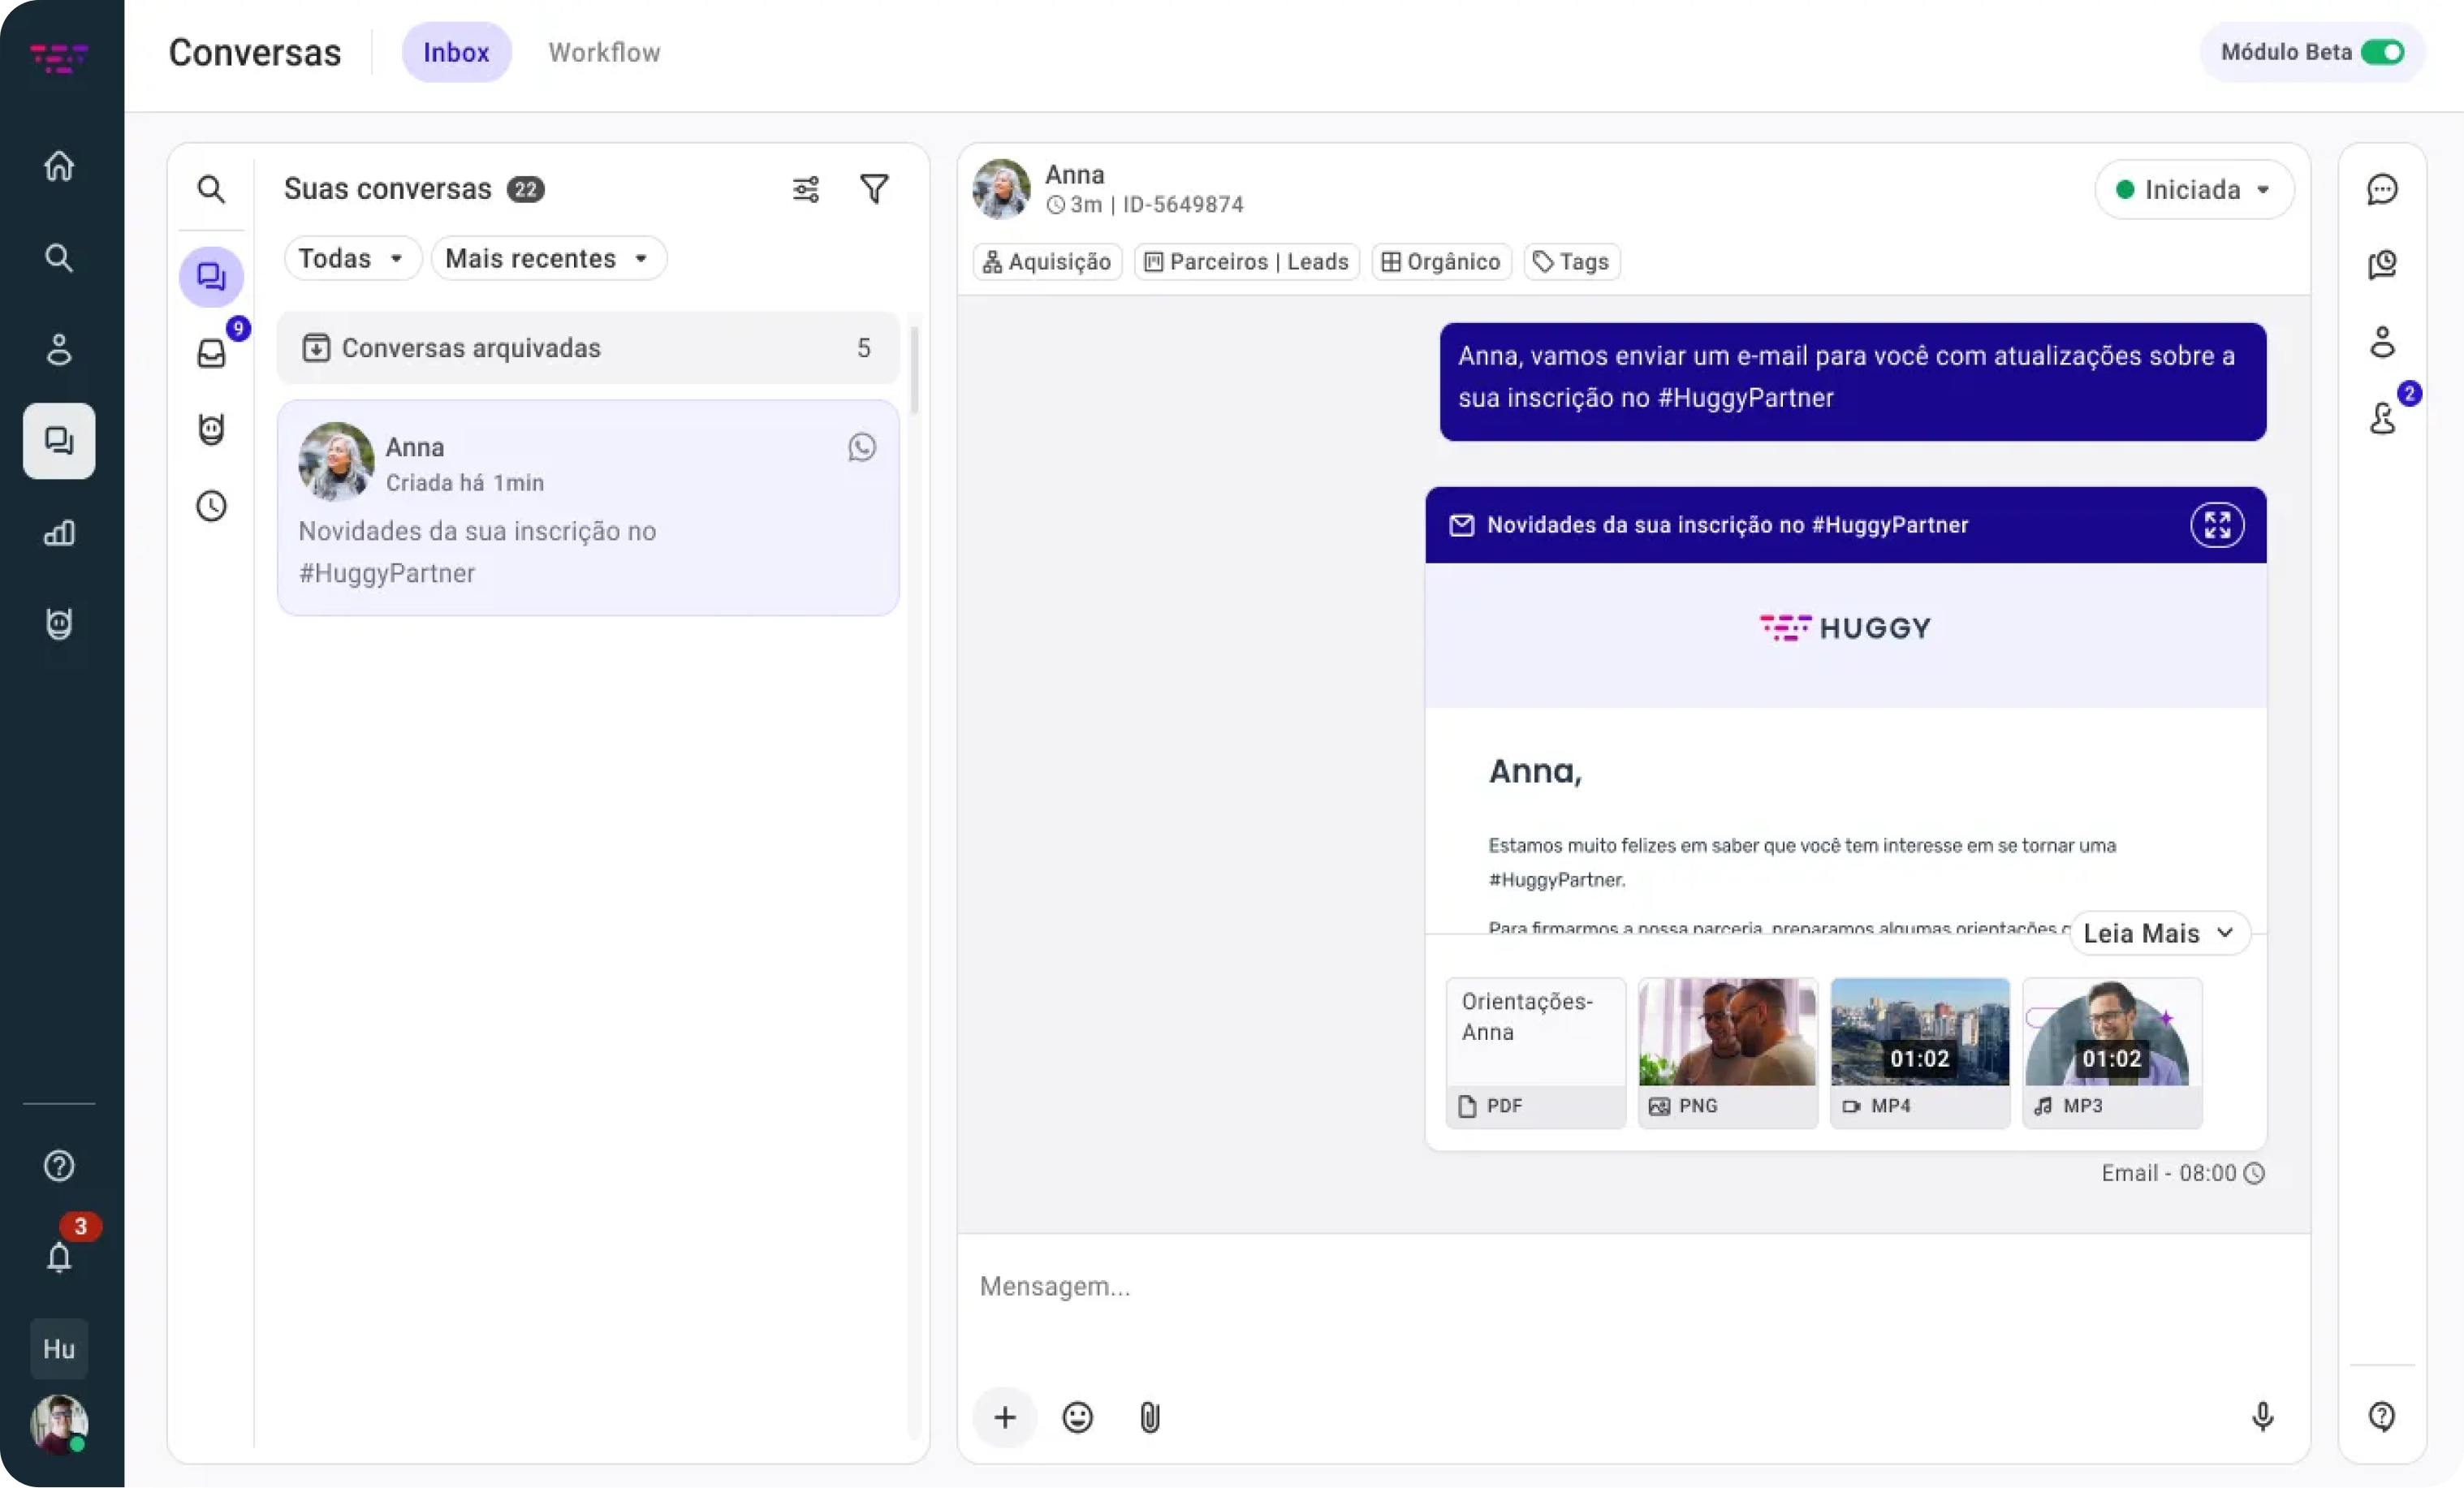Toggle the Módulo Beta switch
The height and width of the screenshot is (1488, 2464).
tap(2383, 52)
